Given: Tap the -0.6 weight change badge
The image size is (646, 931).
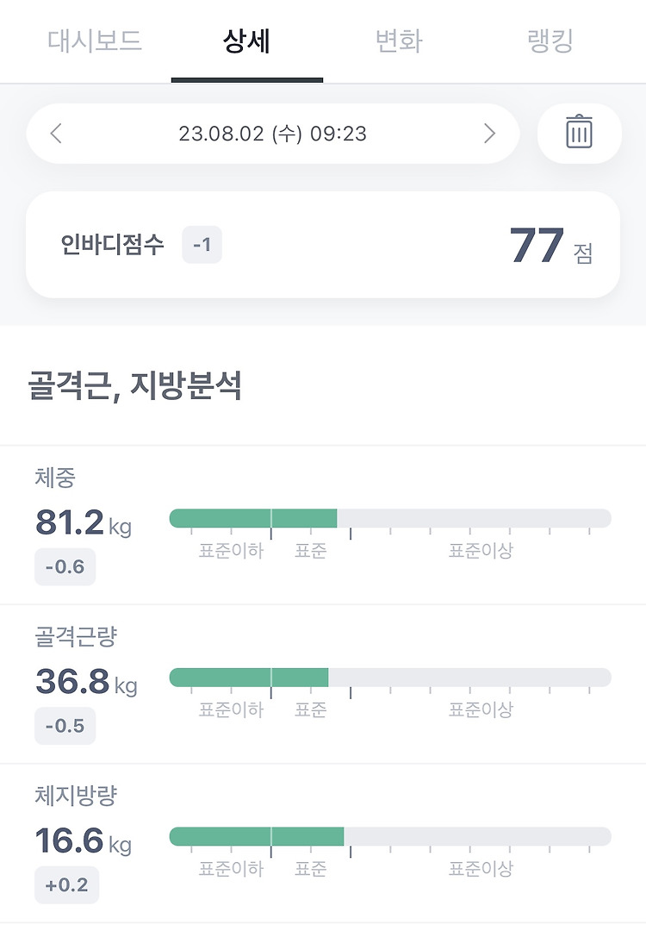Looking at the screenshot, I should click(x=65, y=567).
